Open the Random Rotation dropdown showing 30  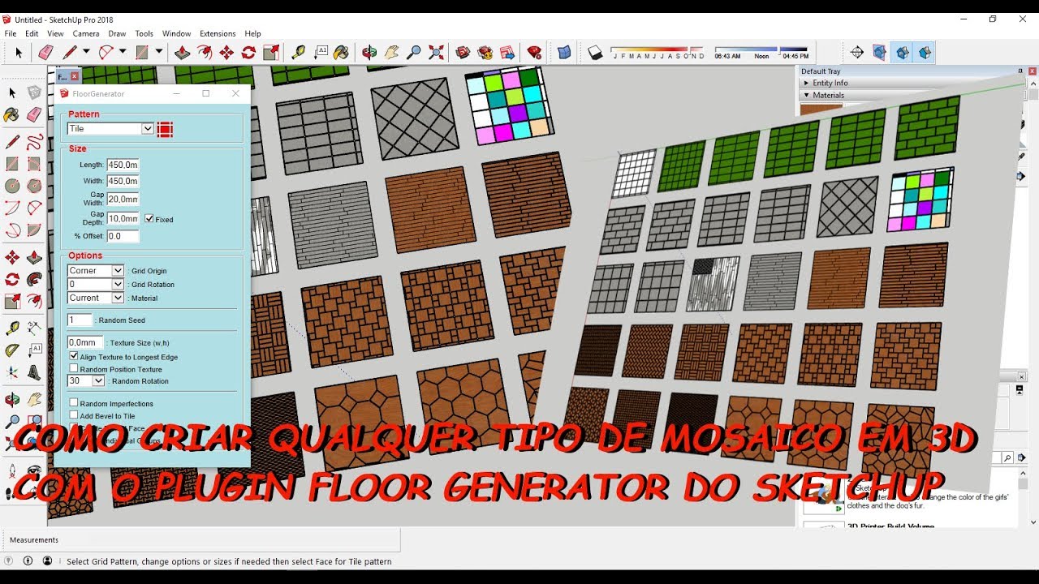[86, 380]
